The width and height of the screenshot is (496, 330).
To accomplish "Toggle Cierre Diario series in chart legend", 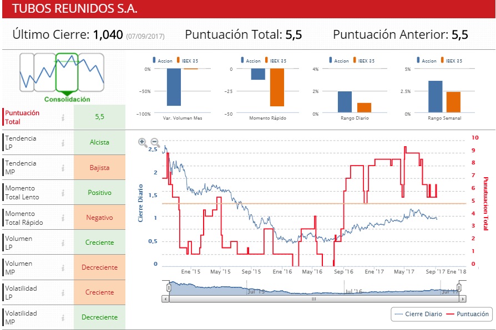I will 418,314.
